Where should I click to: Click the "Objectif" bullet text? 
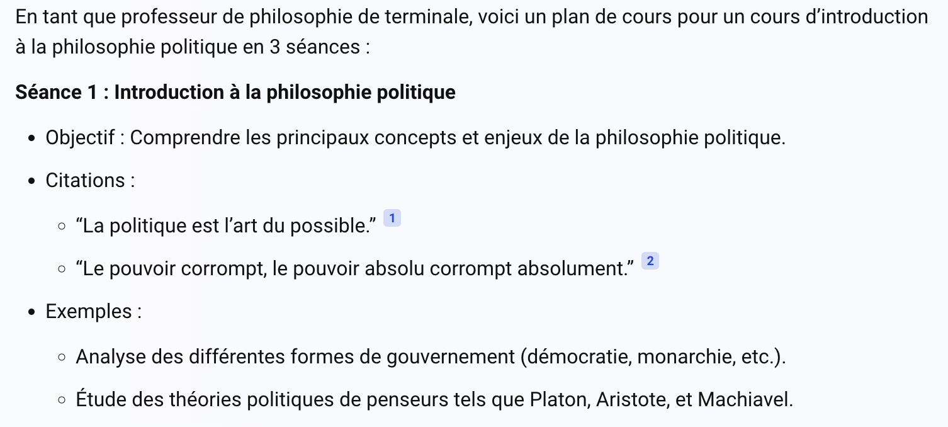click(415, 137)
